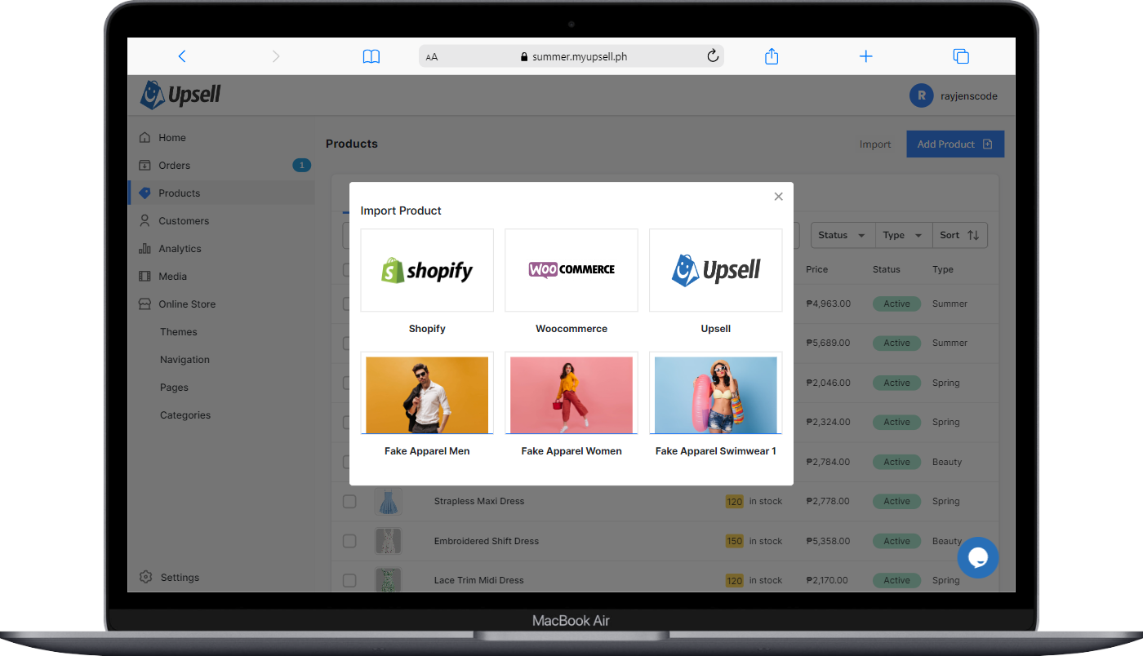Screen dimensions: 1143x656
Task: Click the Strapless Maxi Dress thumbnail
Action: [388, 502]
